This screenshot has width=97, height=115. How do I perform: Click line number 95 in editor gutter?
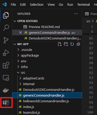click(x=91, y=87)
